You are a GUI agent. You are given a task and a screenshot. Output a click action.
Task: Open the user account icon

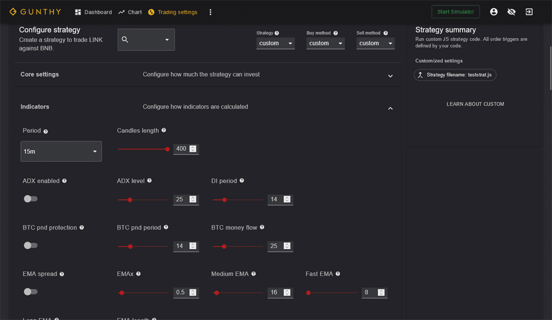click(x=494, y=12)
